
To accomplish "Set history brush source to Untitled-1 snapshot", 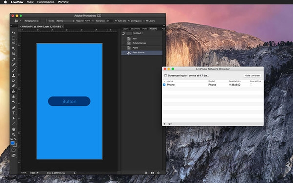I will pos(124,33).
